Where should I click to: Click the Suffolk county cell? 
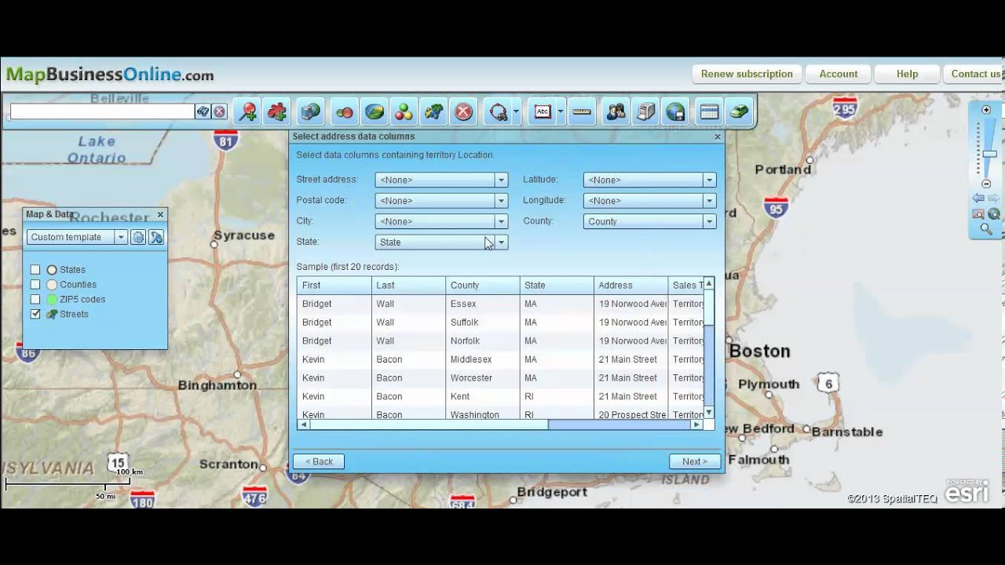[x=482, y=323]
